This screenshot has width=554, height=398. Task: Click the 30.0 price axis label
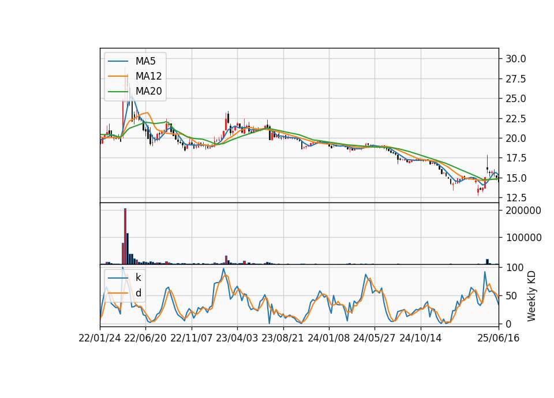tap(515, 59)
